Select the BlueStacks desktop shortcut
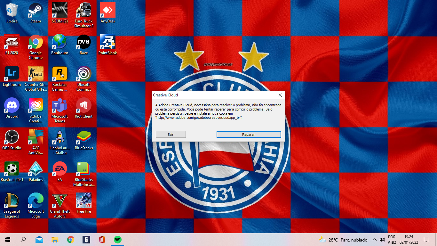 (x=84, y=140)
